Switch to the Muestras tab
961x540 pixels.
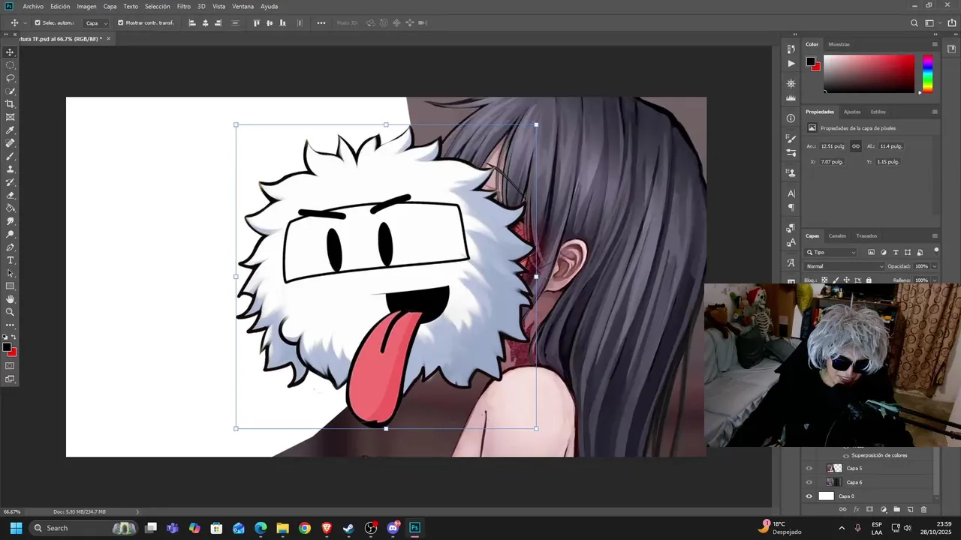pyautogui.click(x=839, y=44)
